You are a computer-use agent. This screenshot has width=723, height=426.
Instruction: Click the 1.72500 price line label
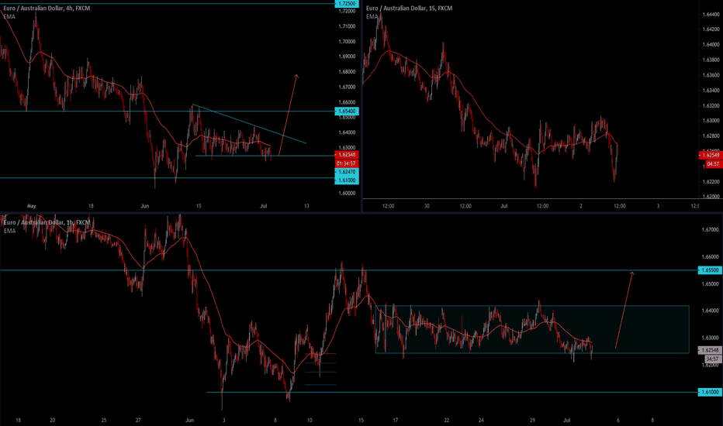[x=347, y=4]
